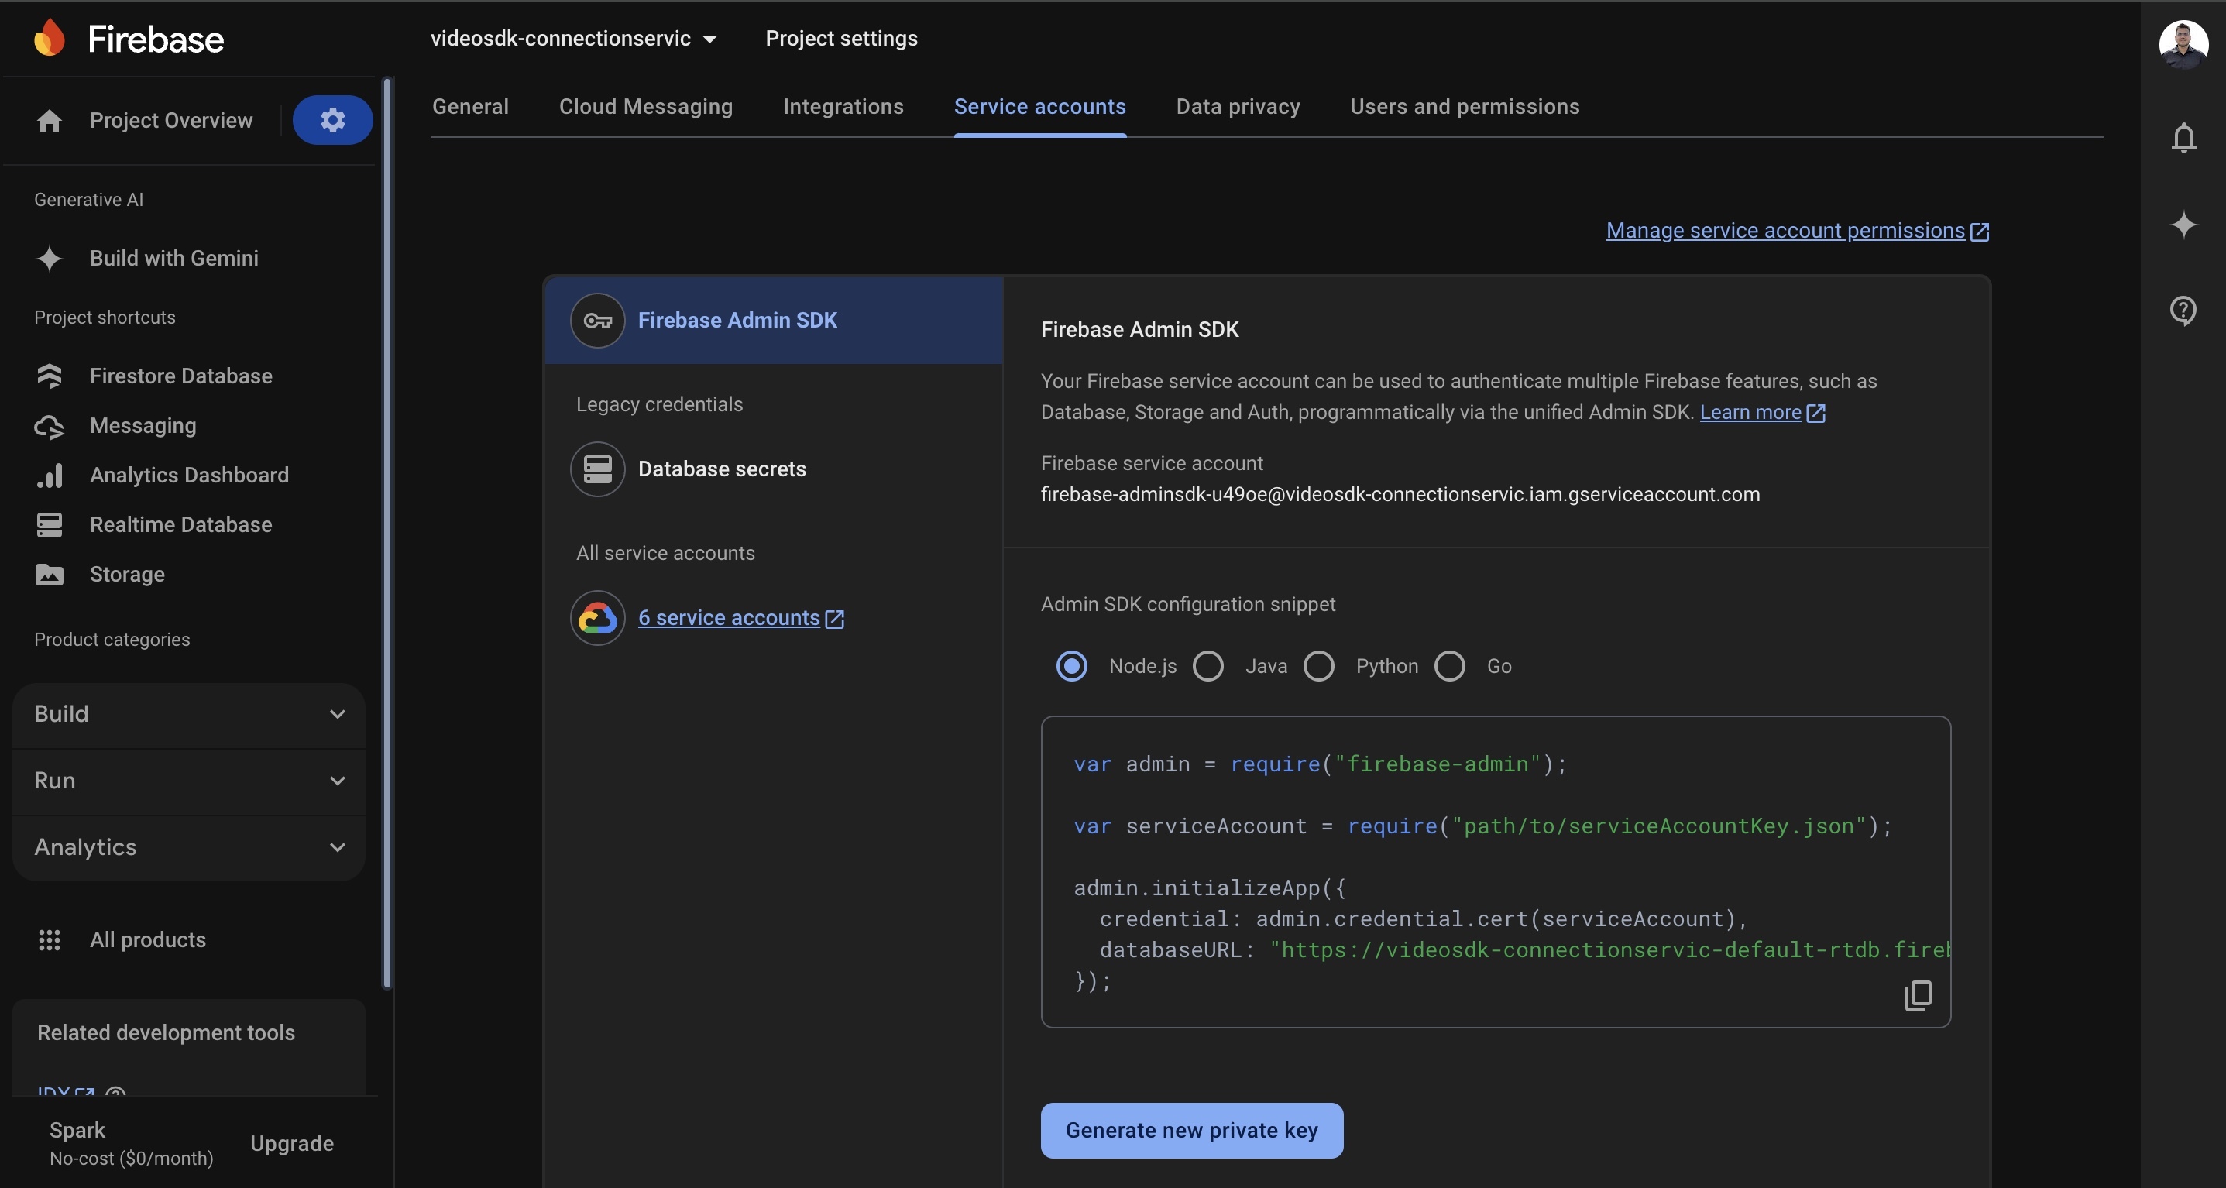Image resolution: width=2226 pixels, height=1188 pixels.
Task: Switch to the Data privacy tab
Action: [x=1238, y=106]
